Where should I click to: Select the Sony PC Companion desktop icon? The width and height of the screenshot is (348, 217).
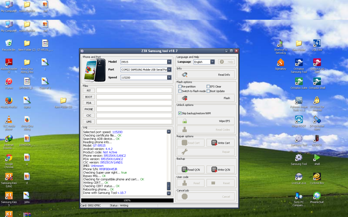[x=299, y=199]
